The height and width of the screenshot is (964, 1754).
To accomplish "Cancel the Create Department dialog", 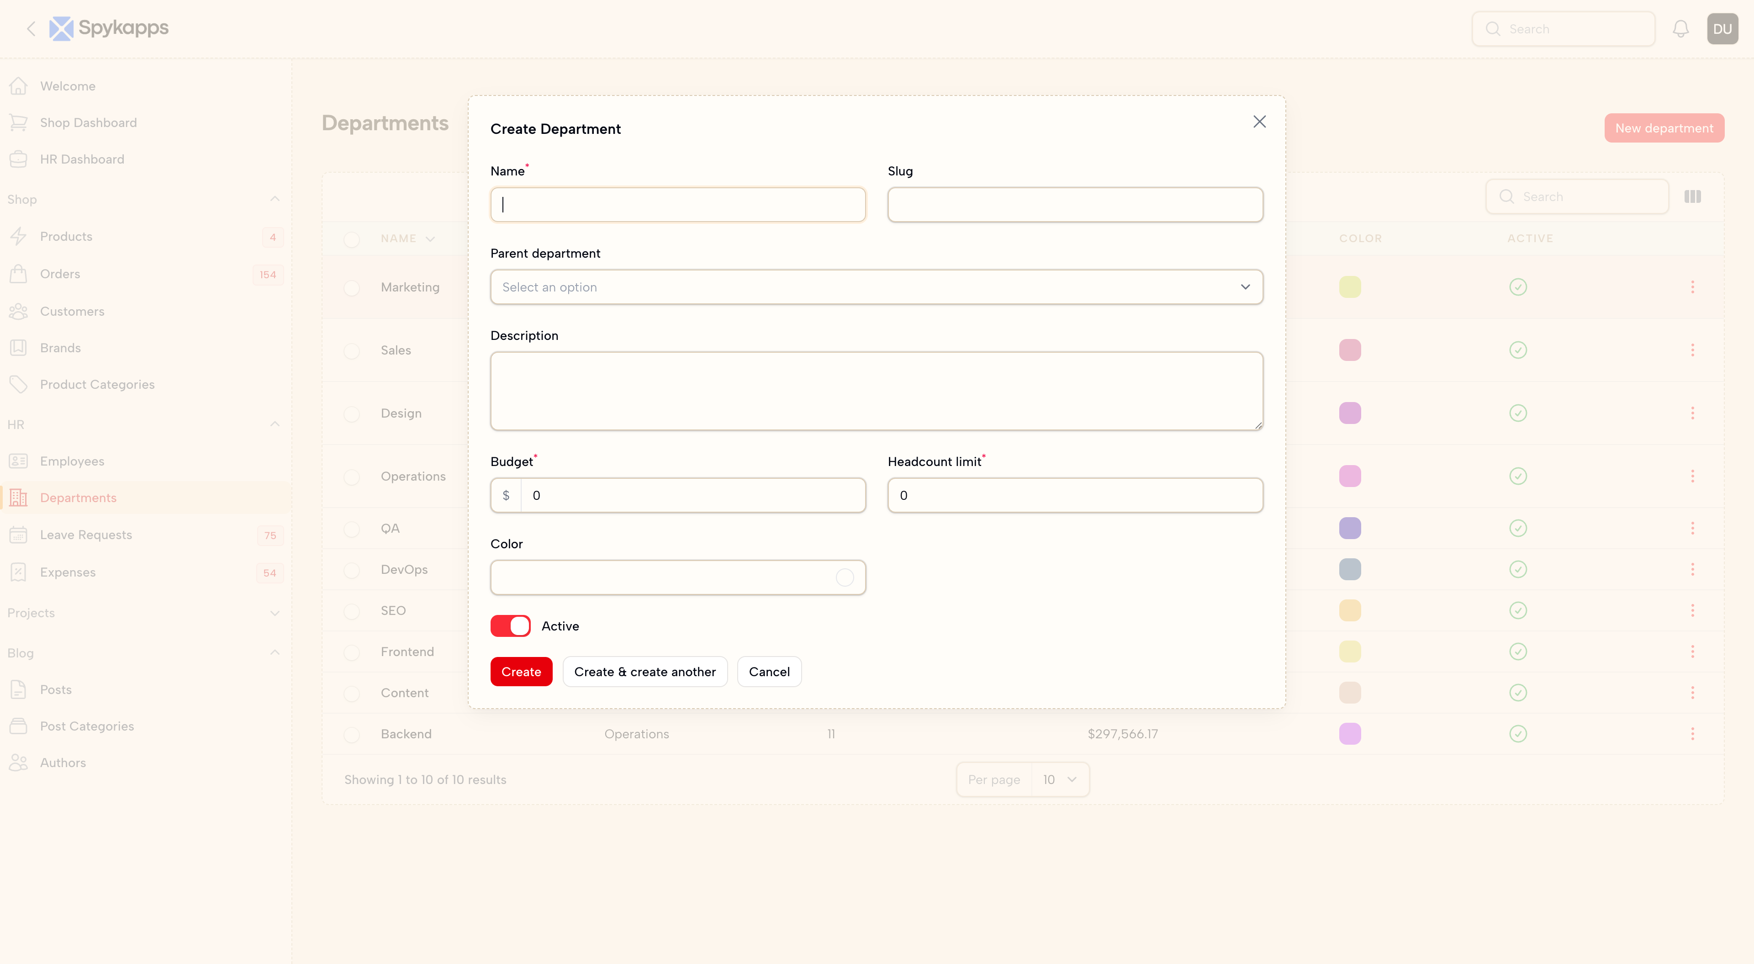I will [x=769, y=671].
